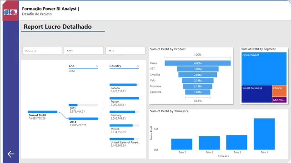This screenshot has height=163, width=291.
Task: Click the 2,969,688.61 value under France
Action: 118,105
